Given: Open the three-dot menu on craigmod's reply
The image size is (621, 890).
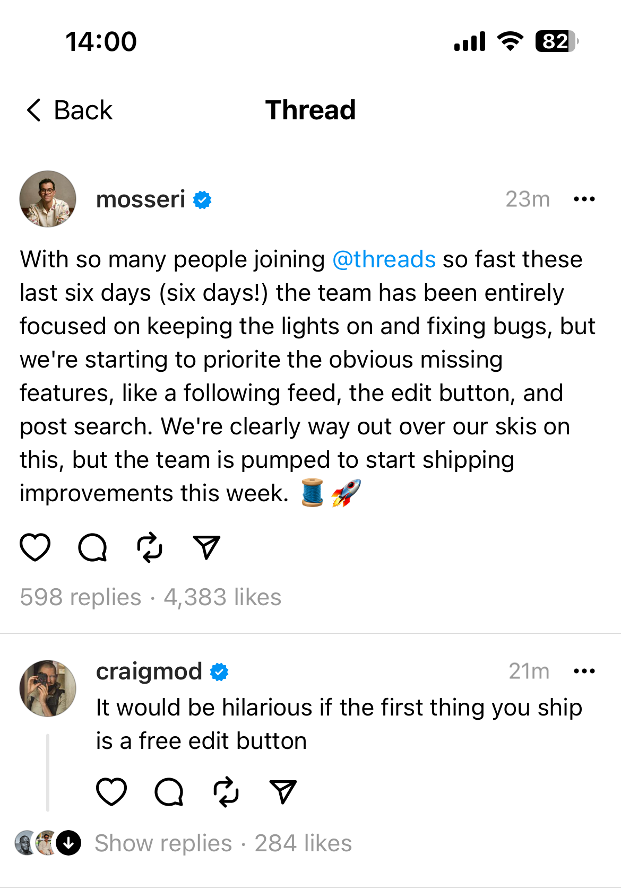Looking at the screenshot, I should pyautogui.click(x=584, y=671).
